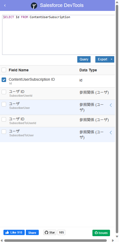Image resolution: width=119 pixels, height=242 pixels.
Task: Run the SOQL with the Query button
Action: coord(84,59)
